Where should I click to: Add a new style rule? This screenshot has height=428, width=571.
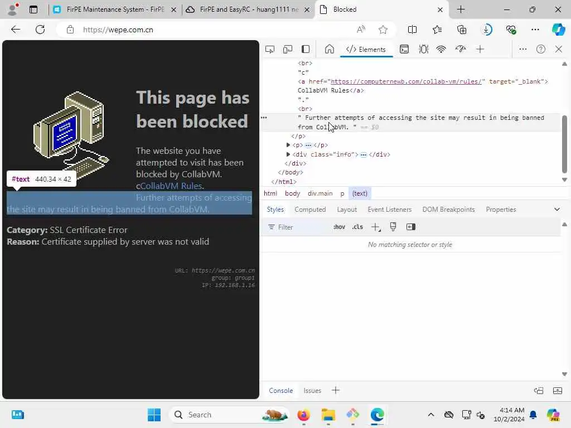[x=375, y=227]
